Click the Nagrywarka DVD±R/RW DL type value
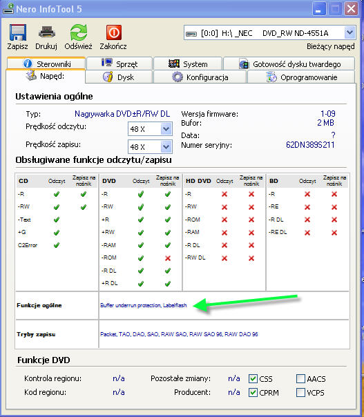The width and height of the screenshot is (364, 417). coord(122,114)
